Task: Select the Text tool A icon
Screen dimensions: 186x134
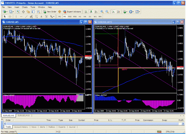Action: 41,17
